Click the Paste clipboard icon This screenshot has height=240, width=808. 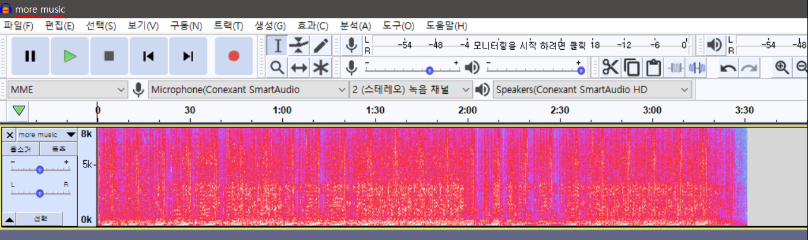click(x=654, y=67)
